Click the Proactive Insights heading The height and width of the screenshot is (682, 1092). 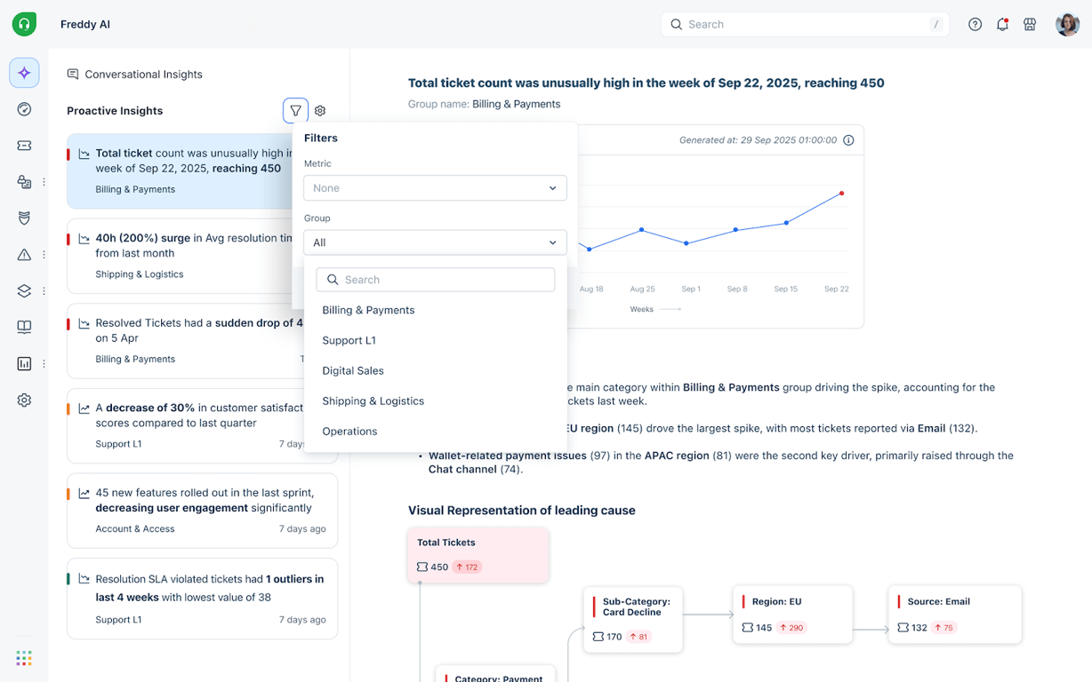coord(115,111)
